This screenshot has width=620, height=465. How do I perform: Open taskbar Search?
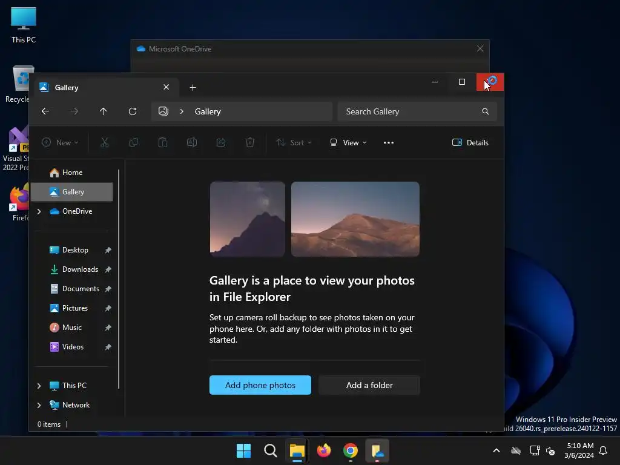pos(271,450)
